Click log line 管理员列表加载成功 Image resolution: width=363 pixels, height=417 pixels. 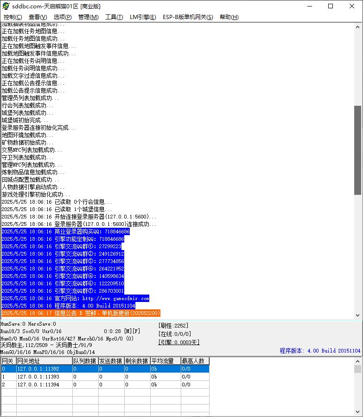(x=30, y=98)
